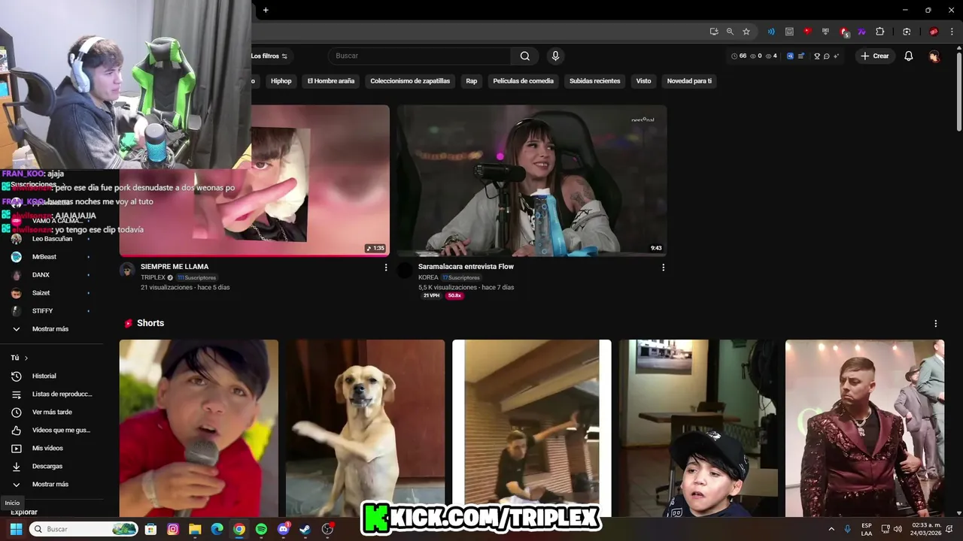Select the Novedad para ti chip
Viewport: 963px width, 541px height.
[689, 81]
